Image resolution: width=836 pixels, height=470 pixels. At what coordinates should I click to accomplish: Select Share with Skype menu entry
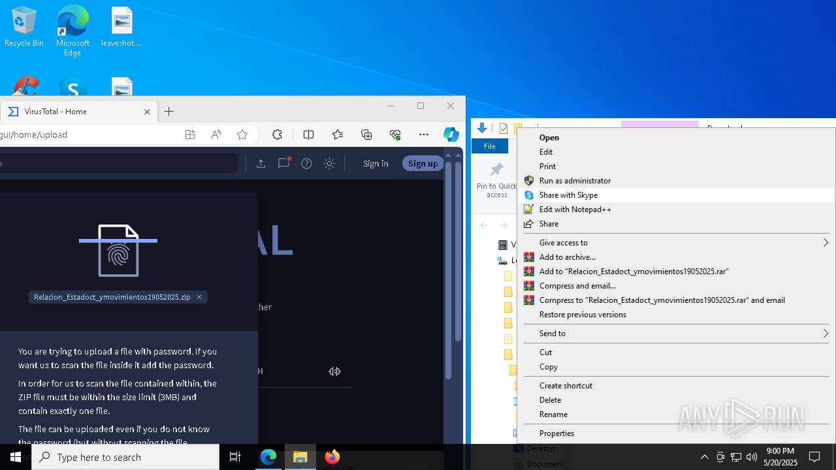click(676, 195)
